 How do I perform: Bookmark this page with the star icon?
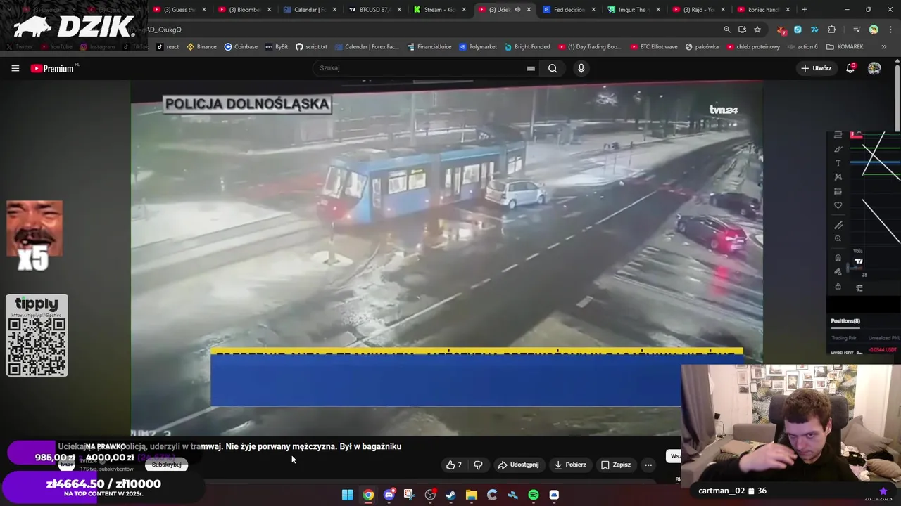(x=757, y=30)
